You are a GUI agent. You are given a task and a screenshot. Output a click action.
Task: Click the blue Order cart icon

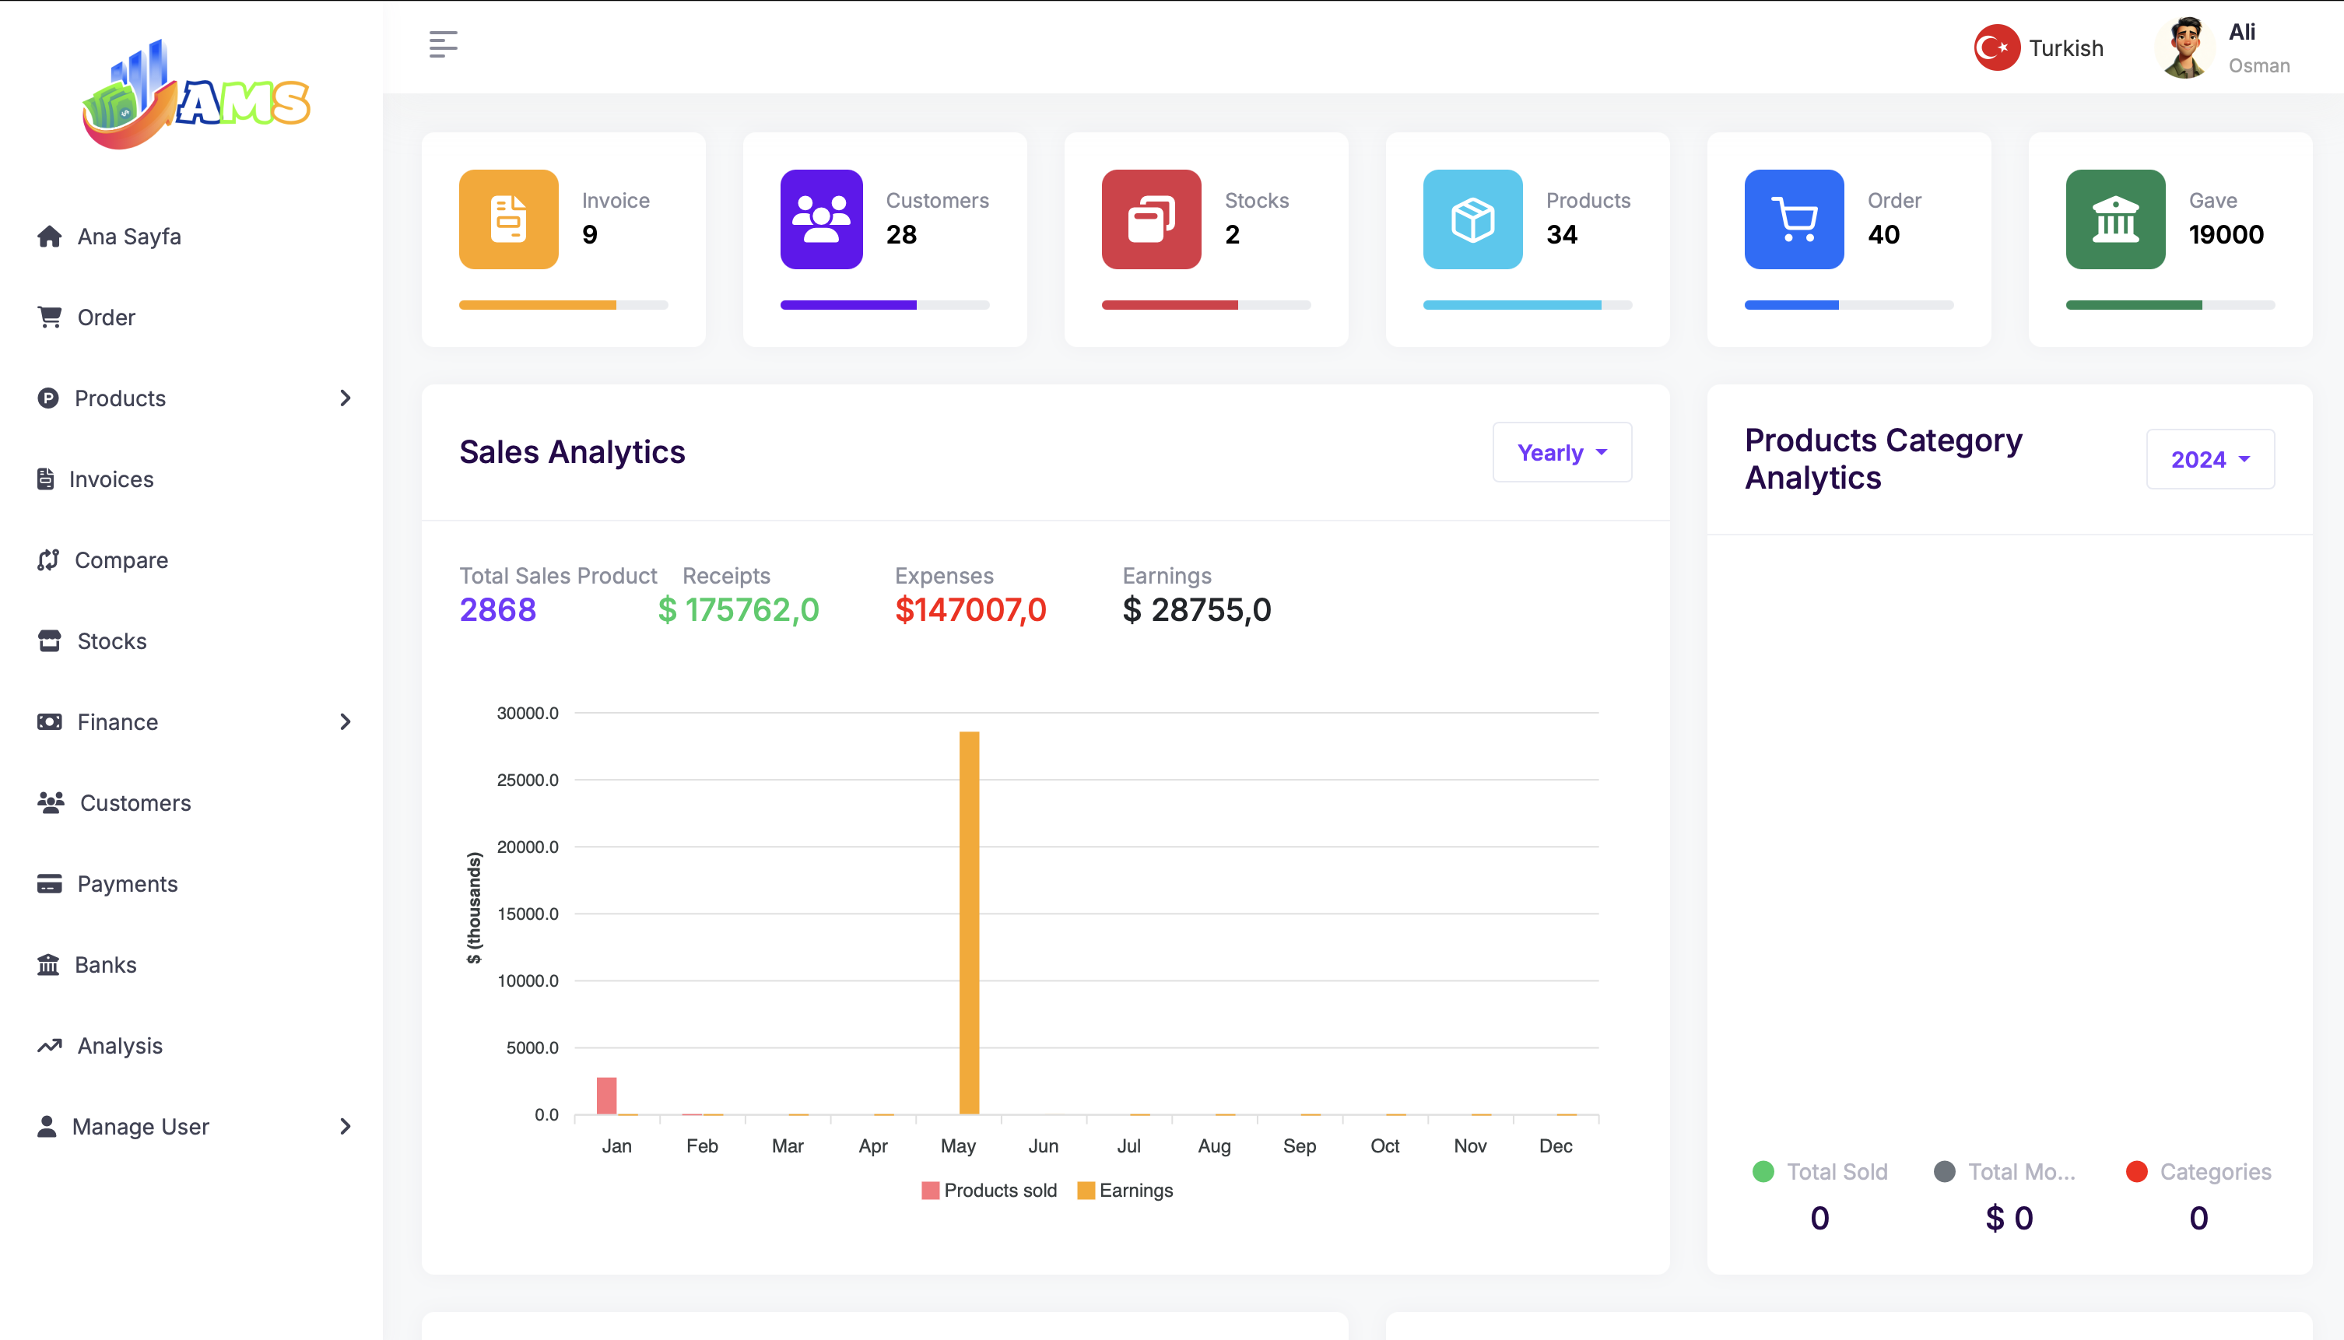click(x=1793, y=219)
